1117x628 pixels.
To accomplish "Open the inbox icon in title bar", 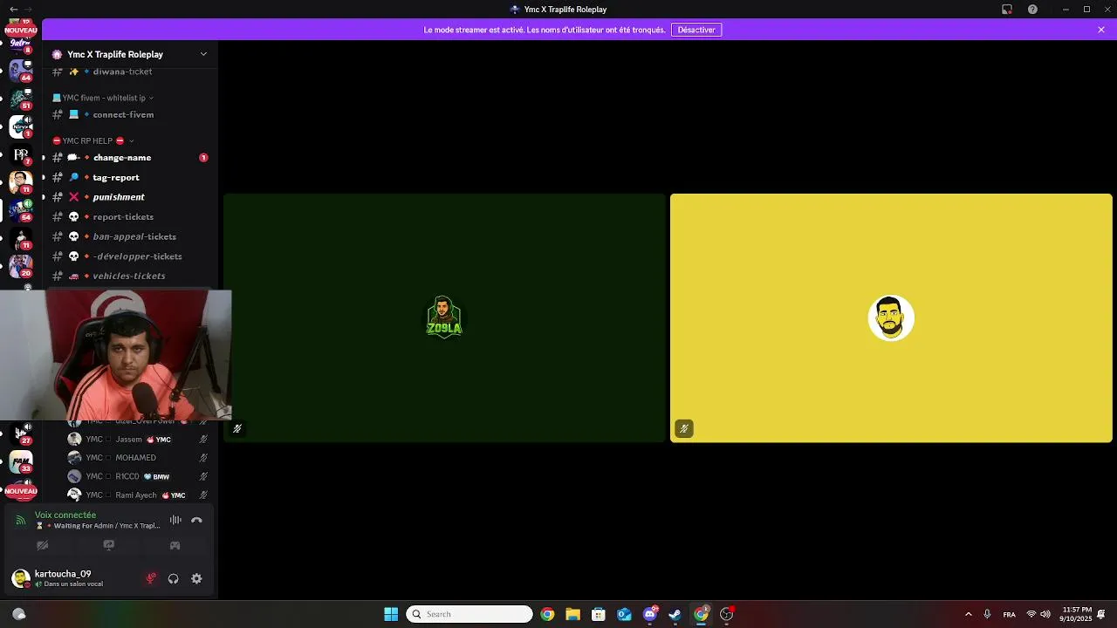I will coord(1007,9).
